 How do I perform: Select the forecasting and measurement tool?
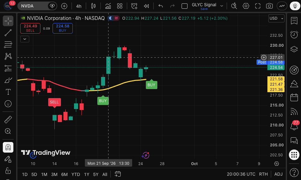pyautogui.click(x=8, y=68)
